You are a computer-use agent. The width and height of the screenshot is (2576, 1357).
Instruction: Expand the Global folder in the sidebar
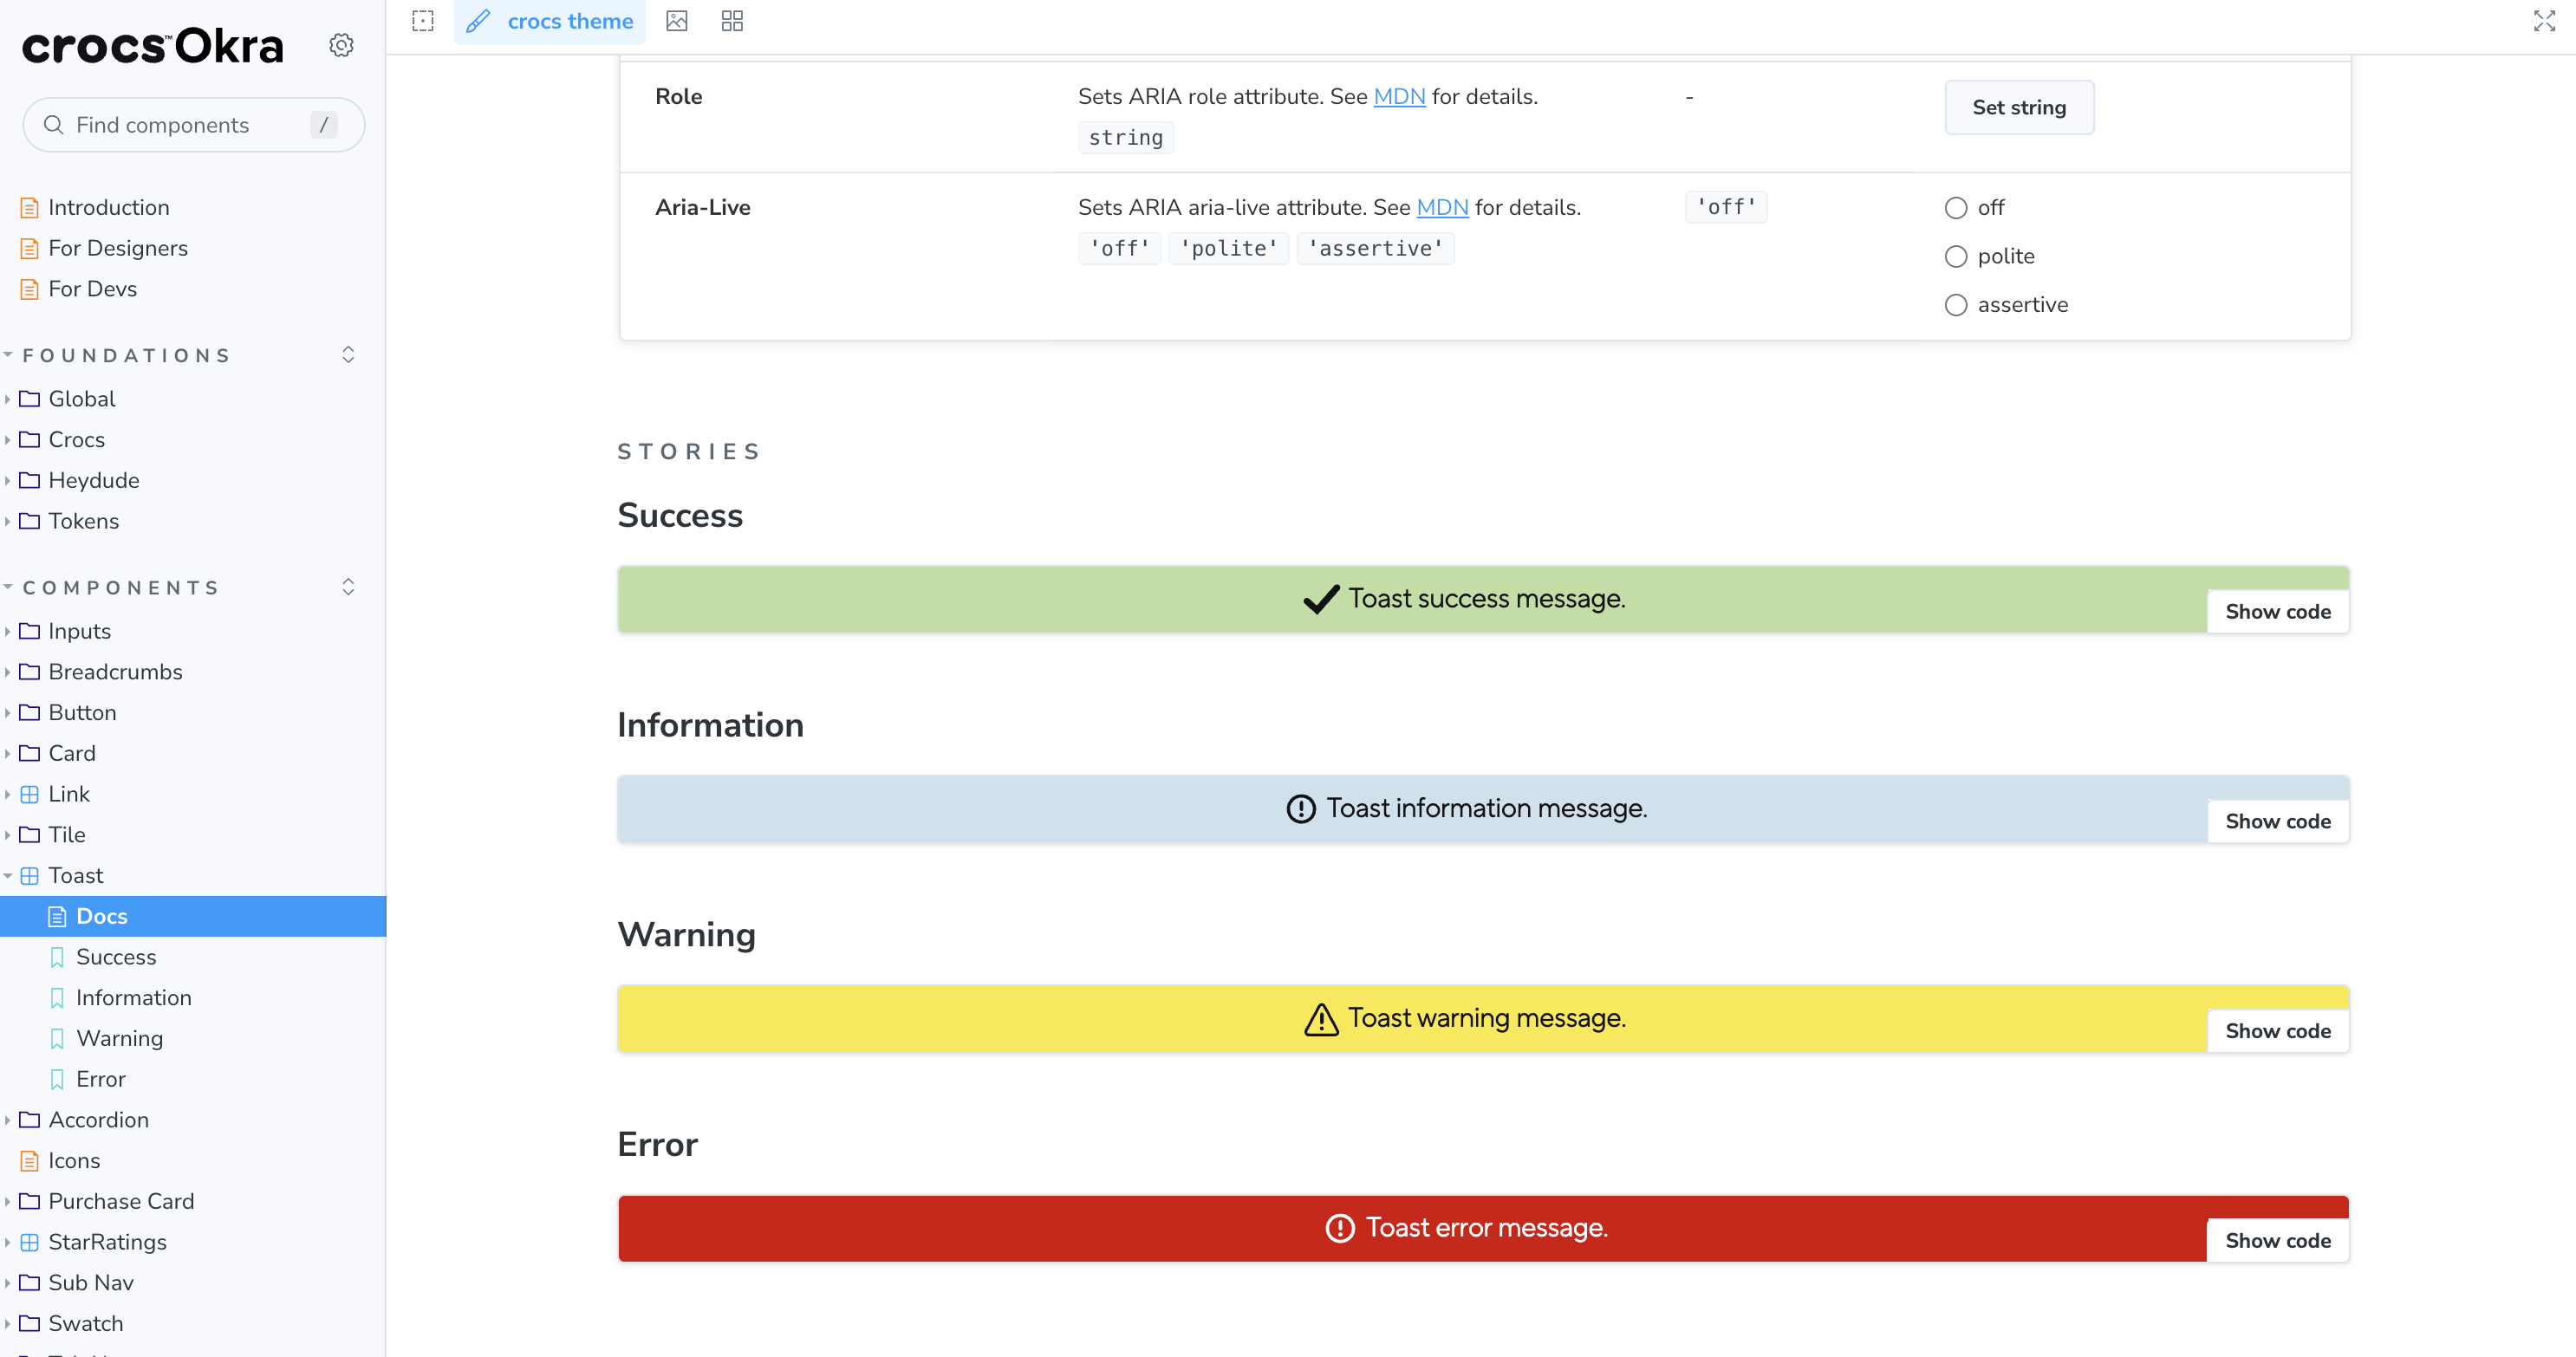click(x=82, y=399)
